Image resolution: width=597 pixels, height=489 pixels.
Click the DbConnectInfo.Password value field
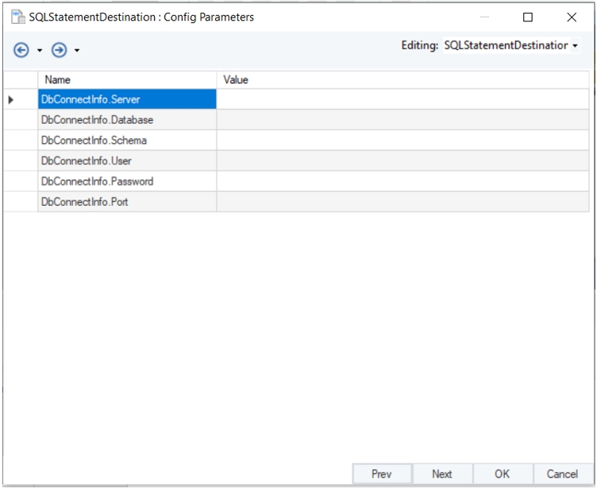point(402,182)
